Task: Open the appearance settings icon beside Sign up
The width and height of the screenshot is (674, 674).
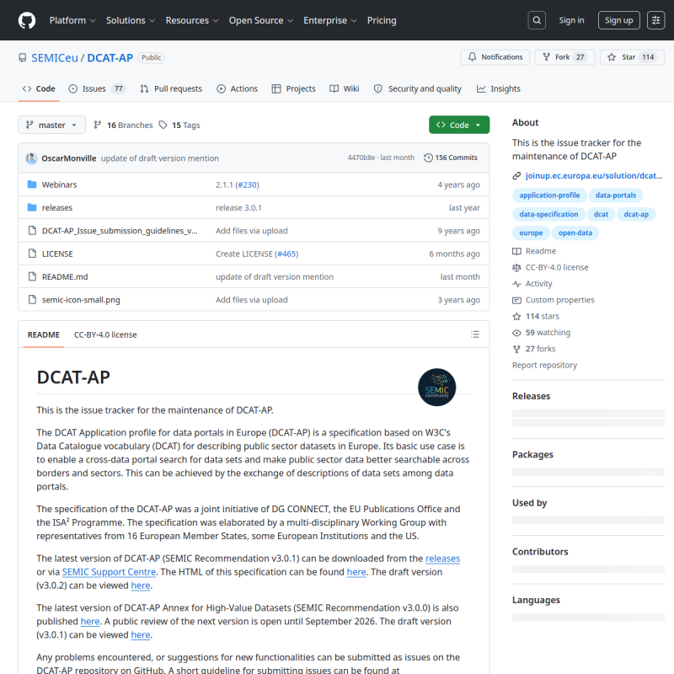Action: click(655, 20)
